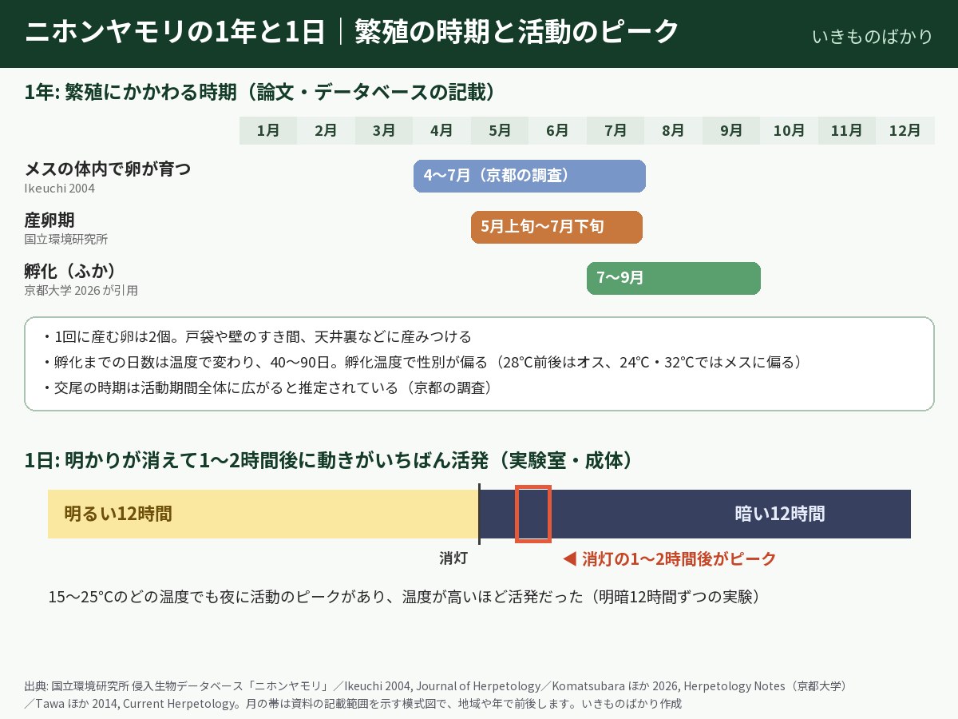Click the 5月 month cell
The width and height of the screenshot is (958, 719).
point(500,130)
